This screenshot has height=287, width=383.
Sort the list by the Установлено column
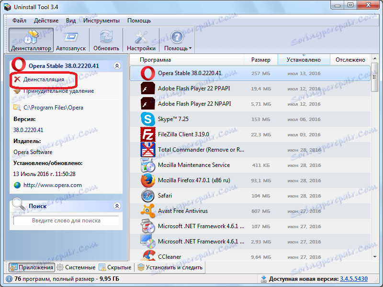pyautogui.click(x=304, y=60)
